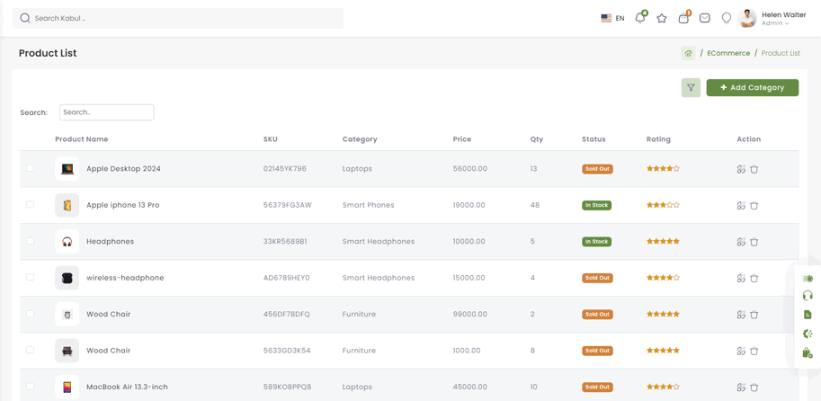Focus the table Search input box
Screen dimensions: 821x401
pos(107,112)
